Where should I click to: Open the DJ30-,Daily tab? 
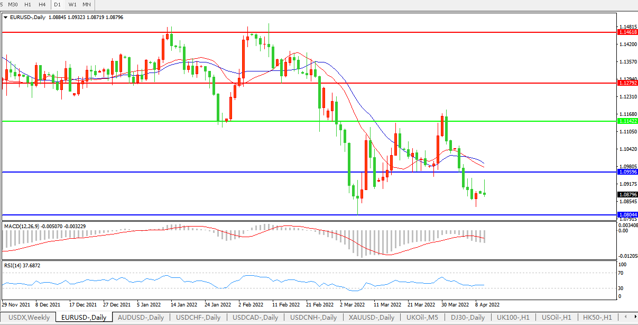tap(466, 318)
